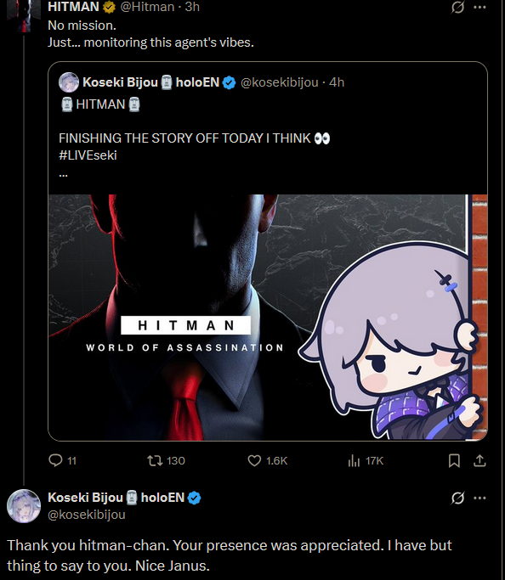Screen dimensions: 505x580
Task: Open @kosekibijou handle in quoted tweet
Action: coord(280,82)
